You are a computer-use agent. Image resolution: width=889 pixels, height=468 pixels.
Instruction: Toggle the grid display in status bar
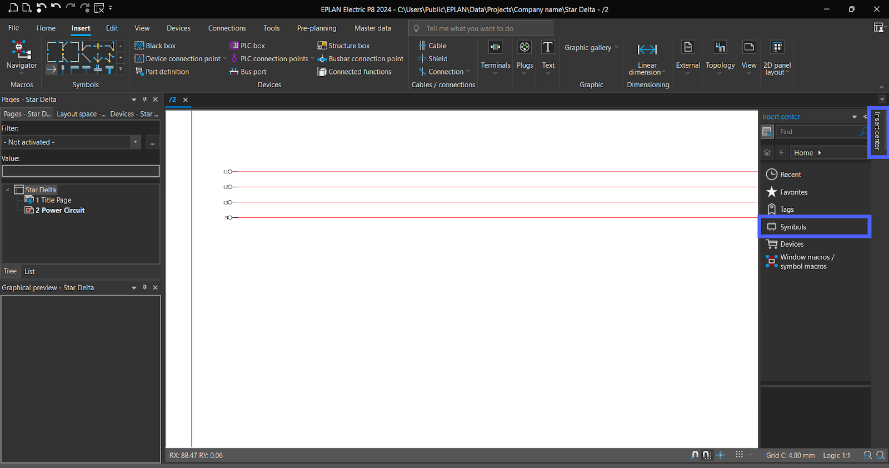[x=739, y=455]
